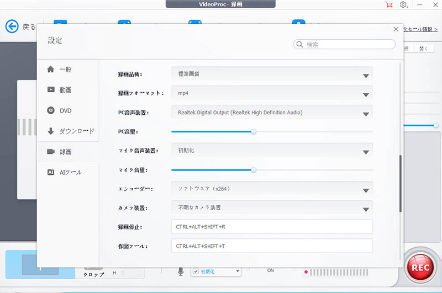Start recording with the red REC button
The image size is (442, 293).
pos(420,268)
